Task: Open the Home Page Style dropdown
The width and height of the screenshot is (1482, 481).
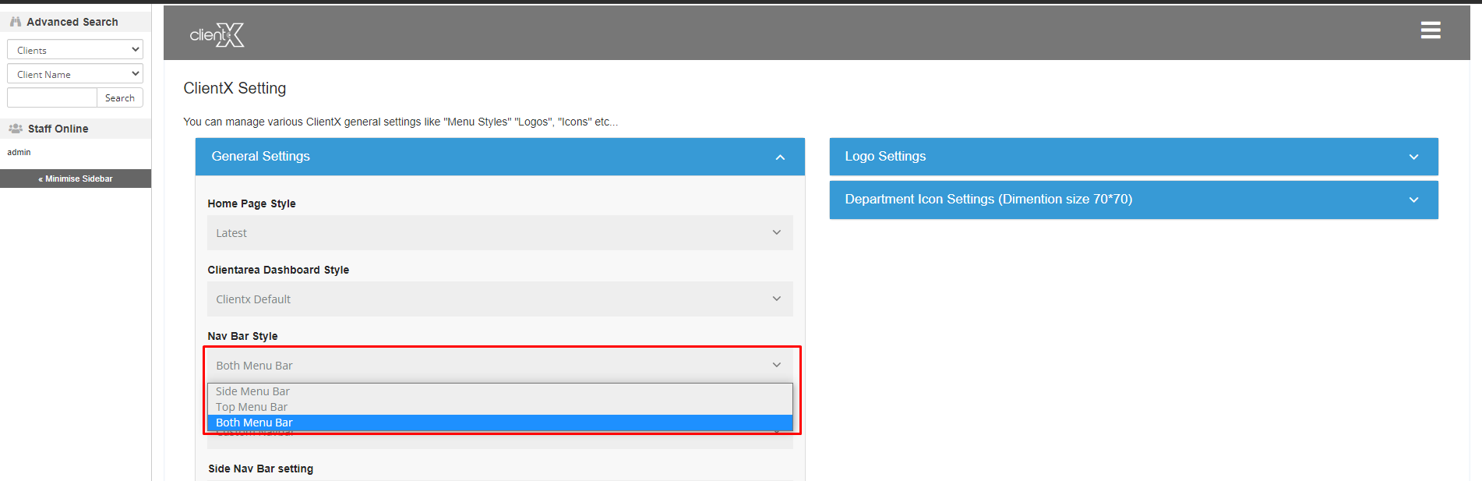Action: pos(499,233)
